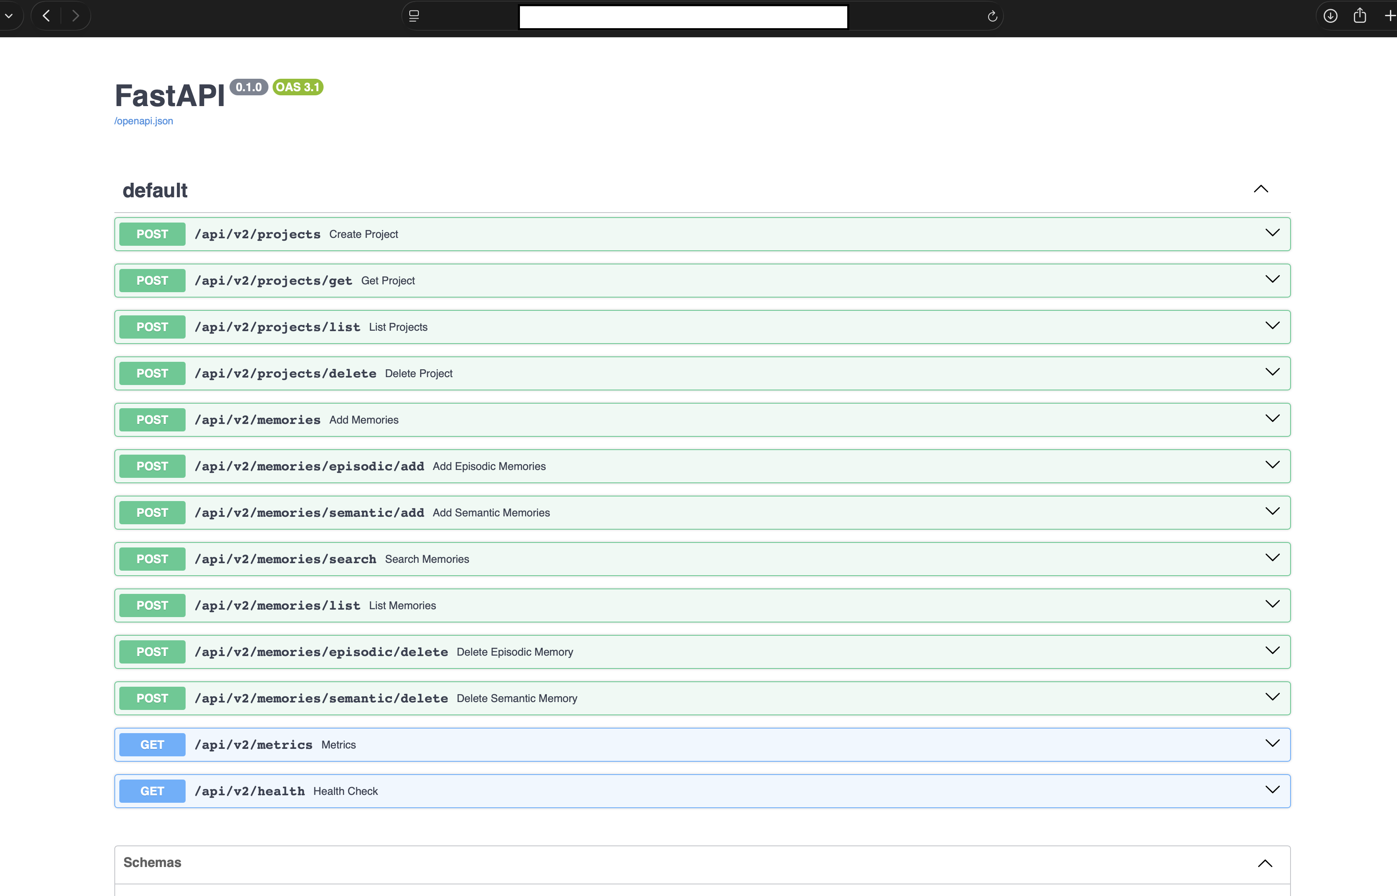Open the tab overview chevron
The height and width of the screenshot is (896, 1397).
(9, 16)
